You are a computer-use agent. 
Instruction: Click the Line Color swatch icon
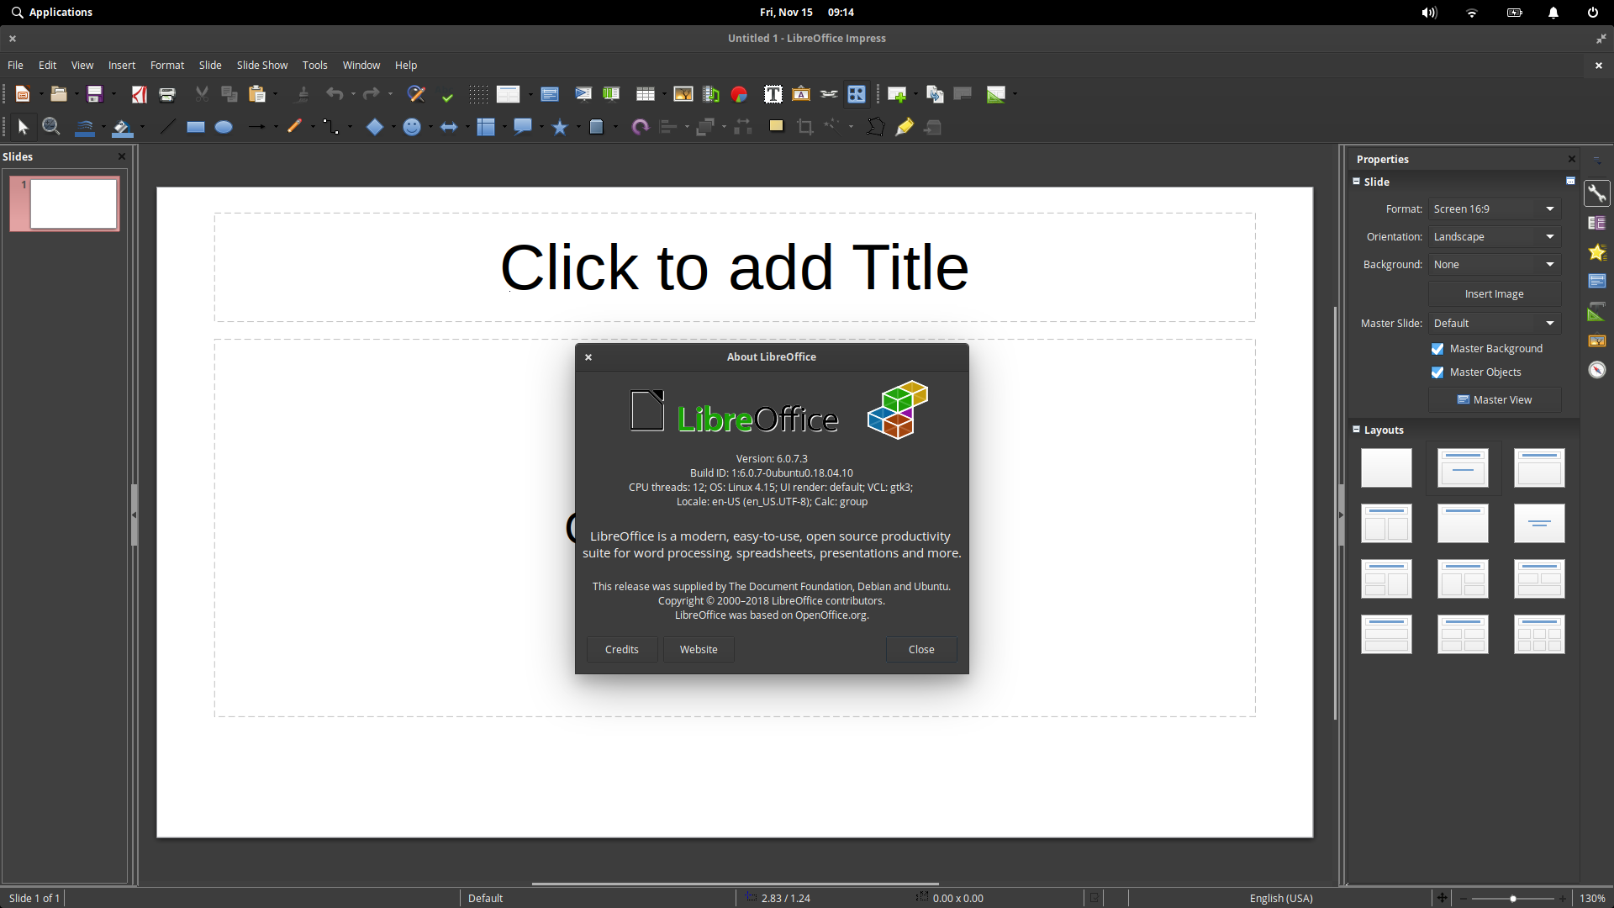coord(85,127)
